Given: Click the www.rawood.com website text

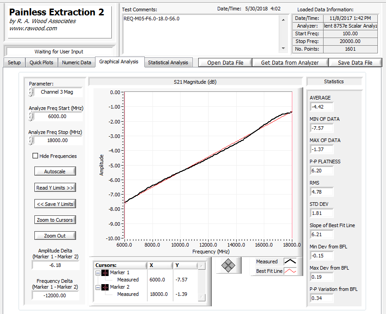Looking at the screenshot, I should click(33, 29).
